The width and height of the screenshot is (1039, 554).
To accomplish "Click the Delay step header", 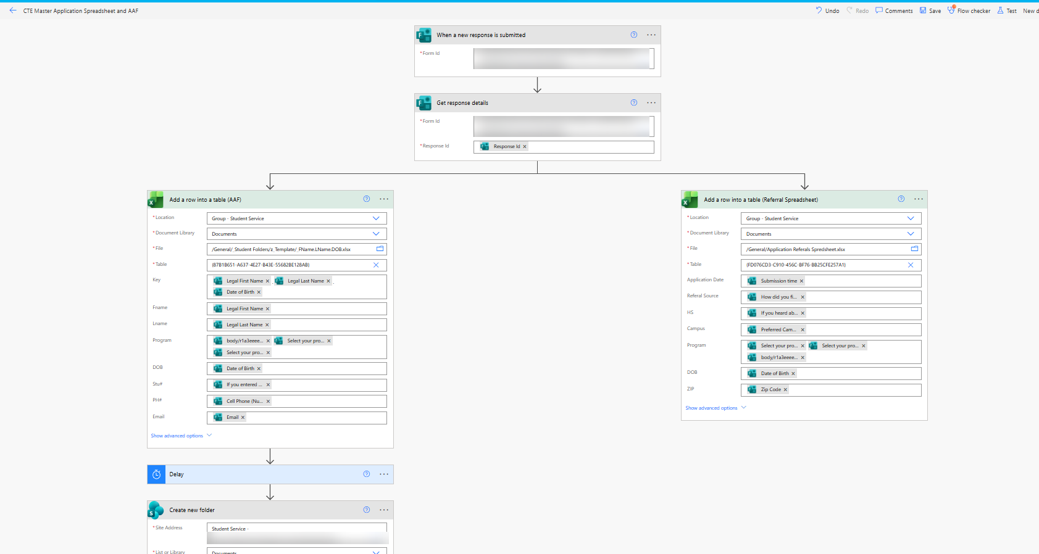I will click(x=270, y=474).
